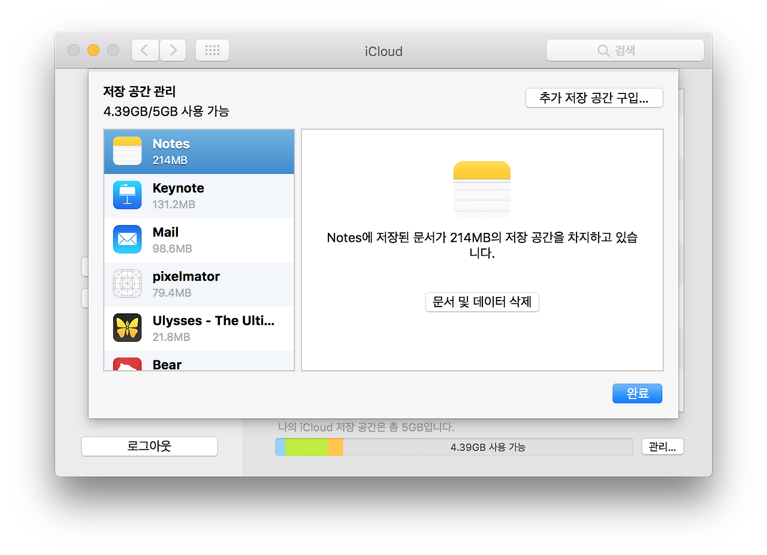Image resolution: width=767 pixels, height=555 pixels.
Task: Click the green storage bar segment
Action: click(306, 447)
